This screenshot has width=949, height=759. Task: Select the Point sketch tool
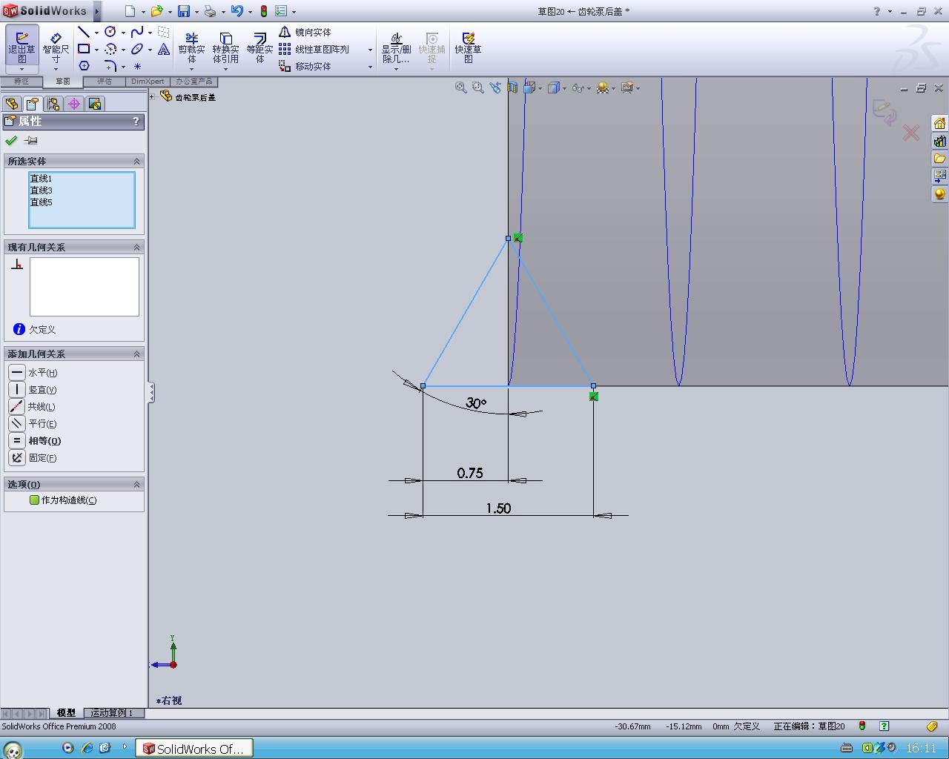137,66
